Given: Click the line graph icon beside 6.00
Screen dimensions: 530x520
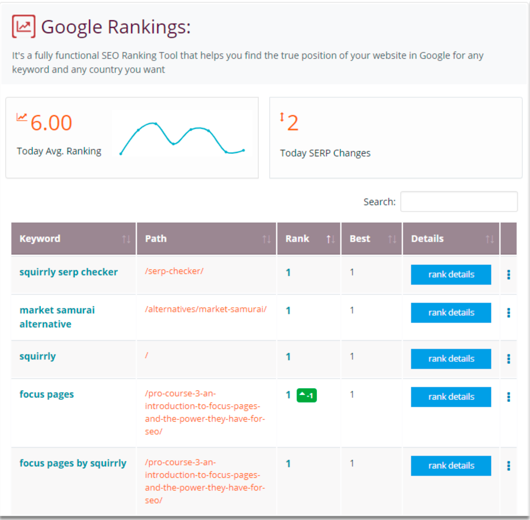Looking at the screenshot, I should click(21, 118).
